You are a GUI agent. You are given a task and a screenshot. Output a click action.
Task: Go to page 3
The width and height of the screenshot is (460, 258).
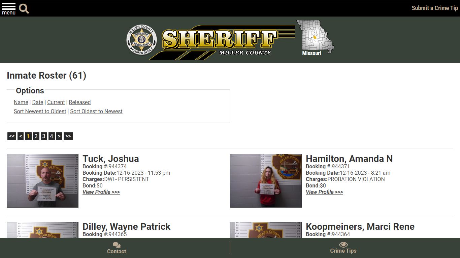(x=44, y=136)
